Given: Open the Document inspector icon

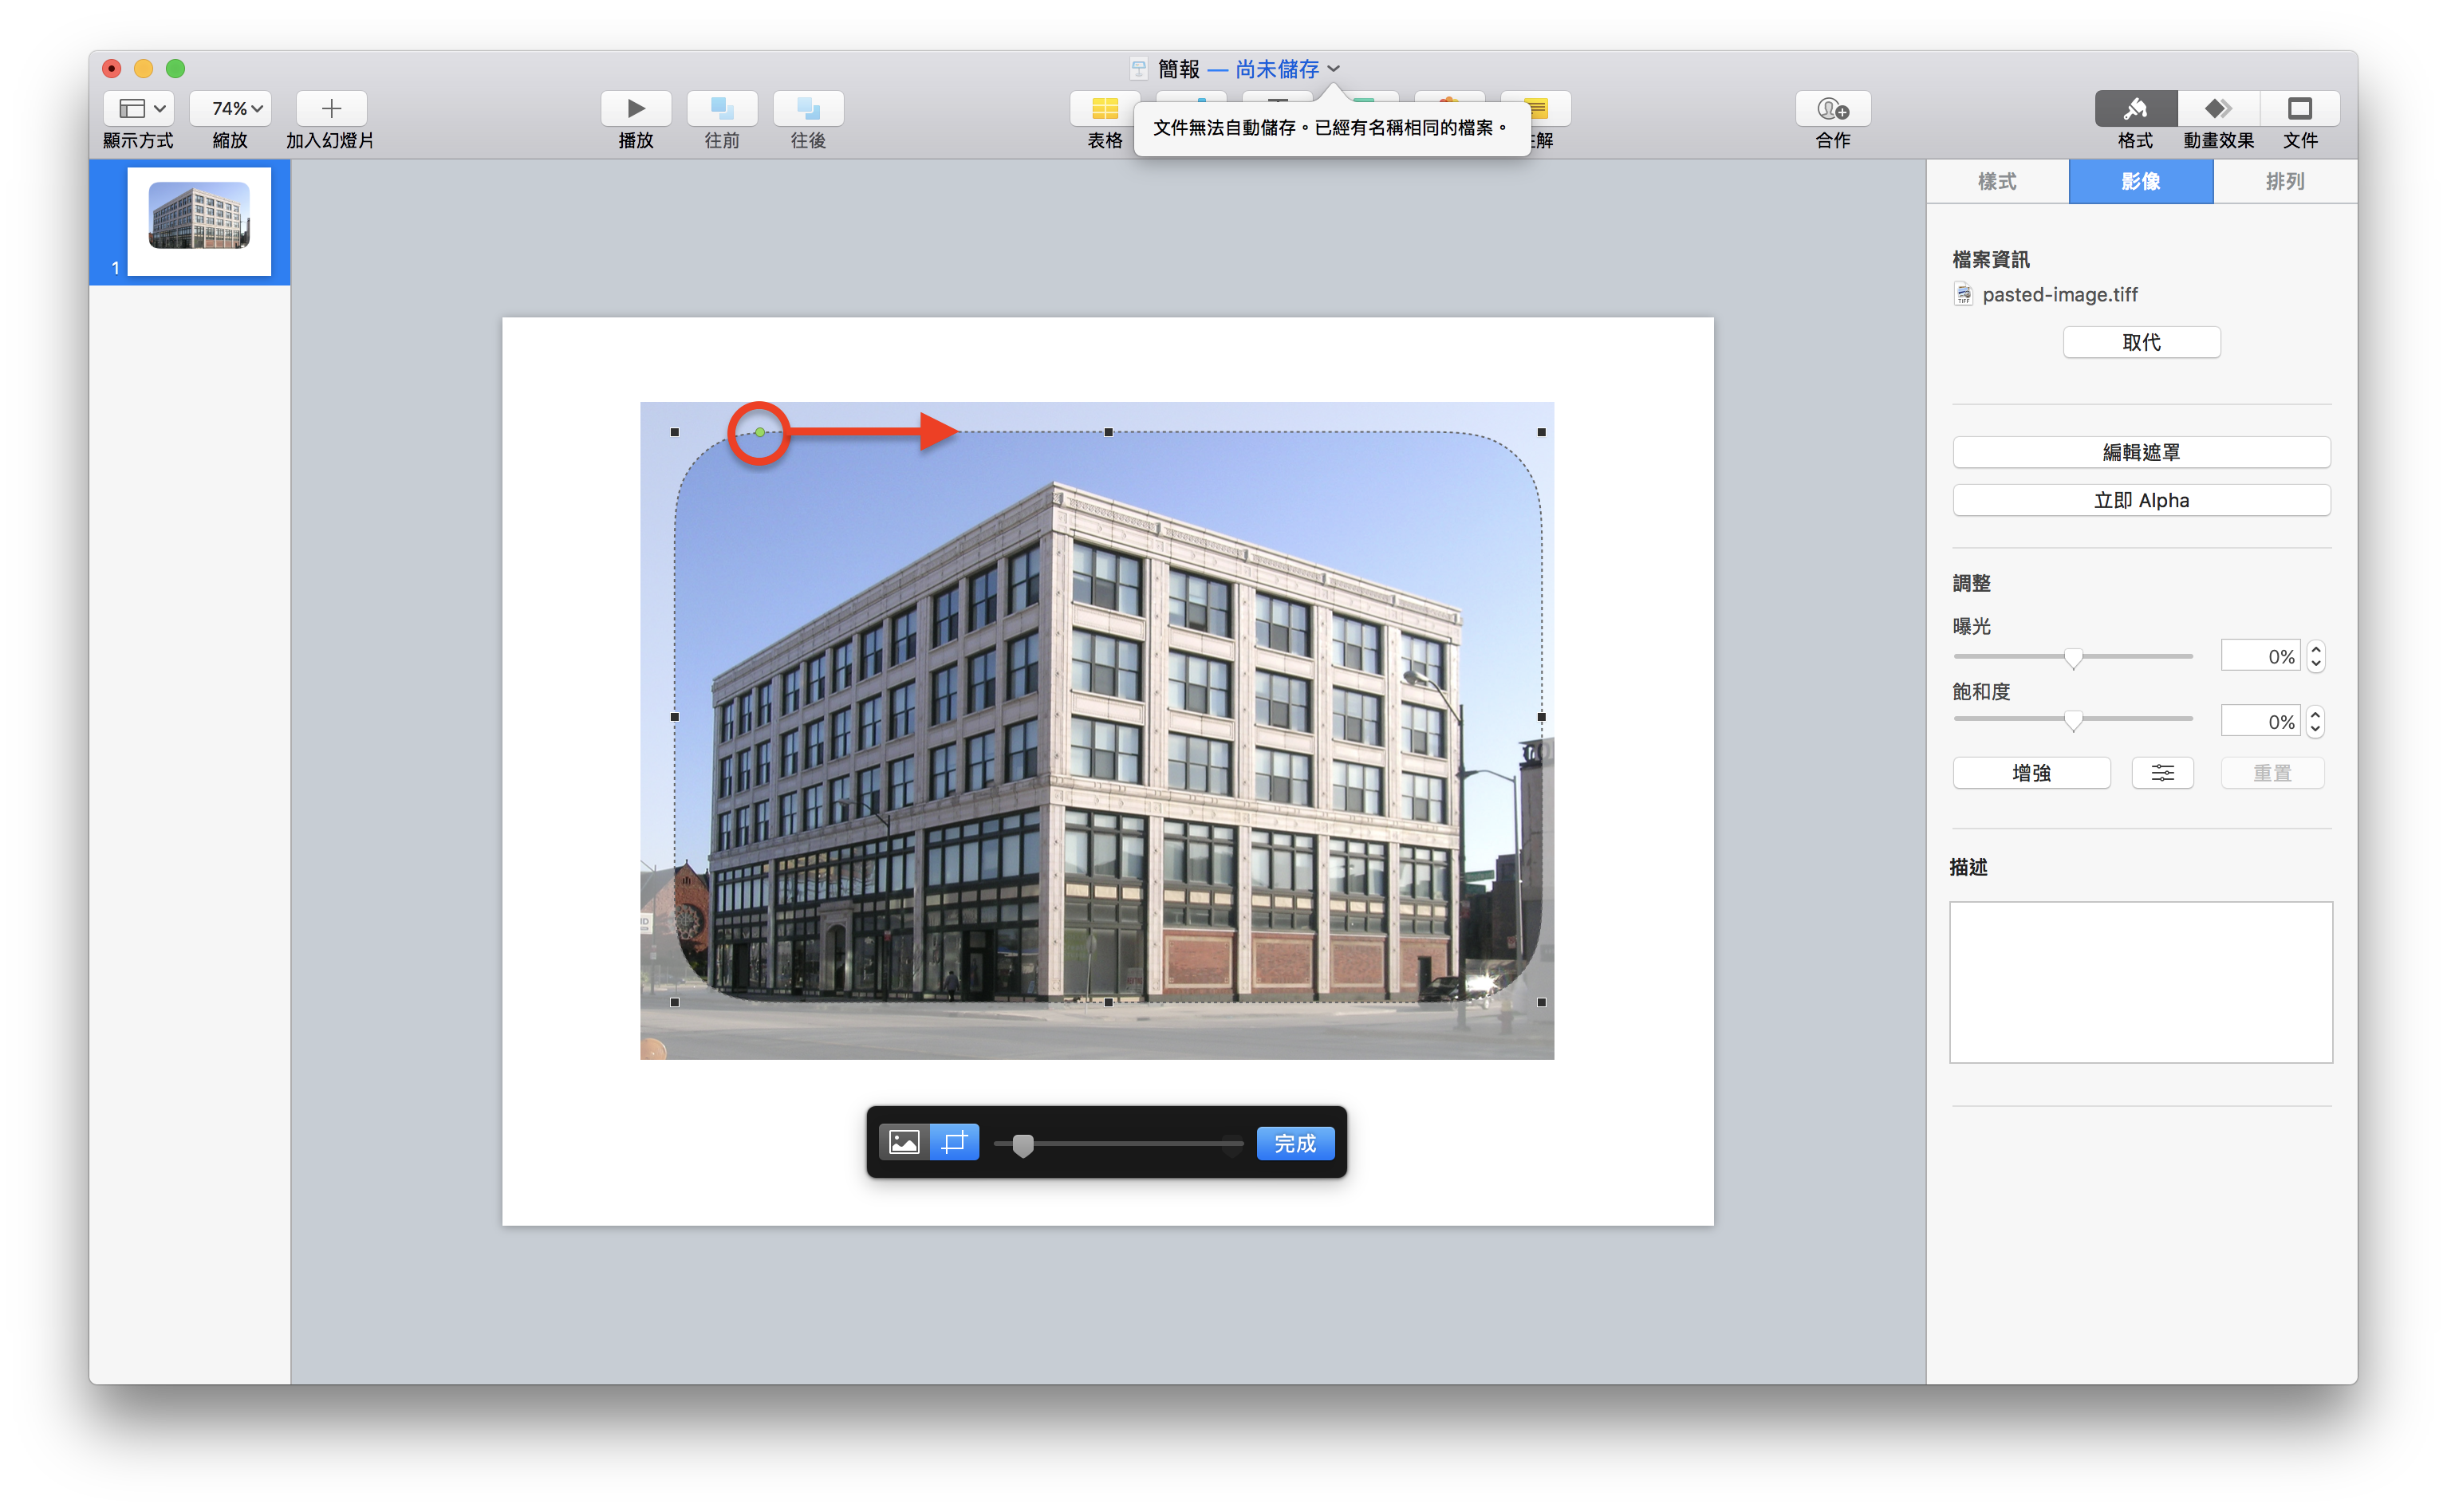Looking at the screenshot, I should tap(2299, 108).
